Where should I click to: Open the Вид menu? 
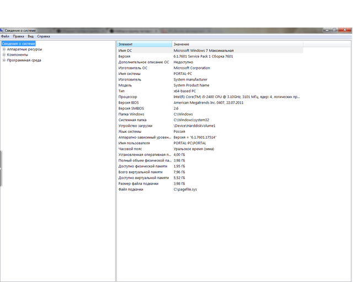coord(30,36)
